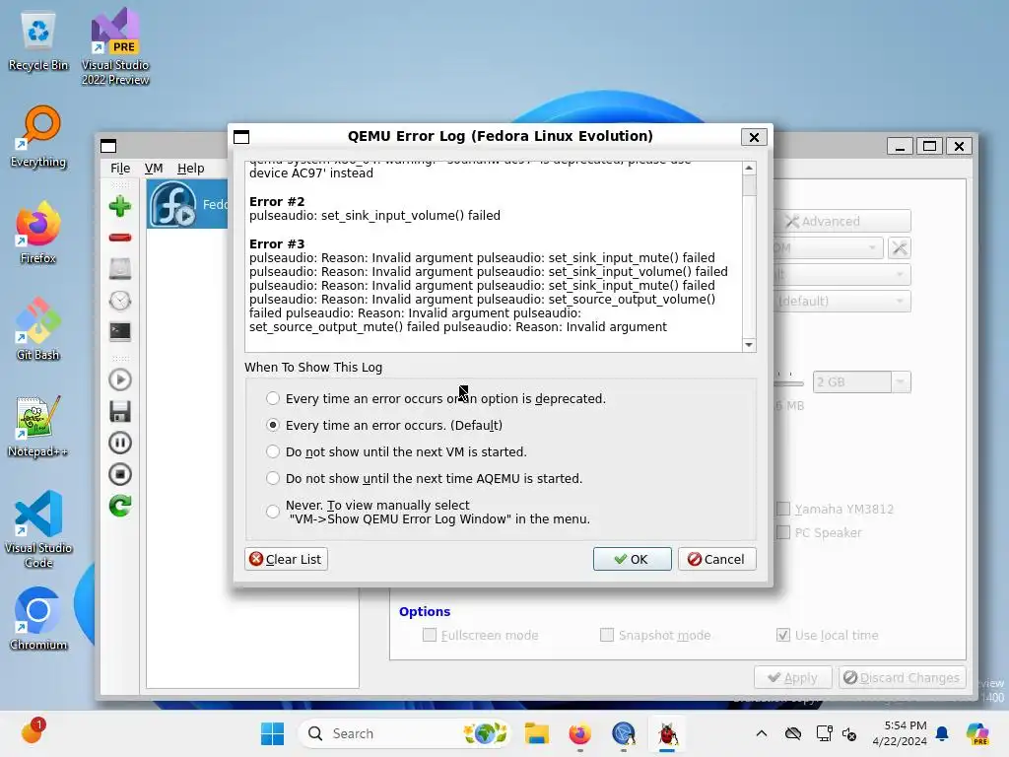Show hidden tray icons chevron
This screenshot has width=1009, height=757.
762,733
